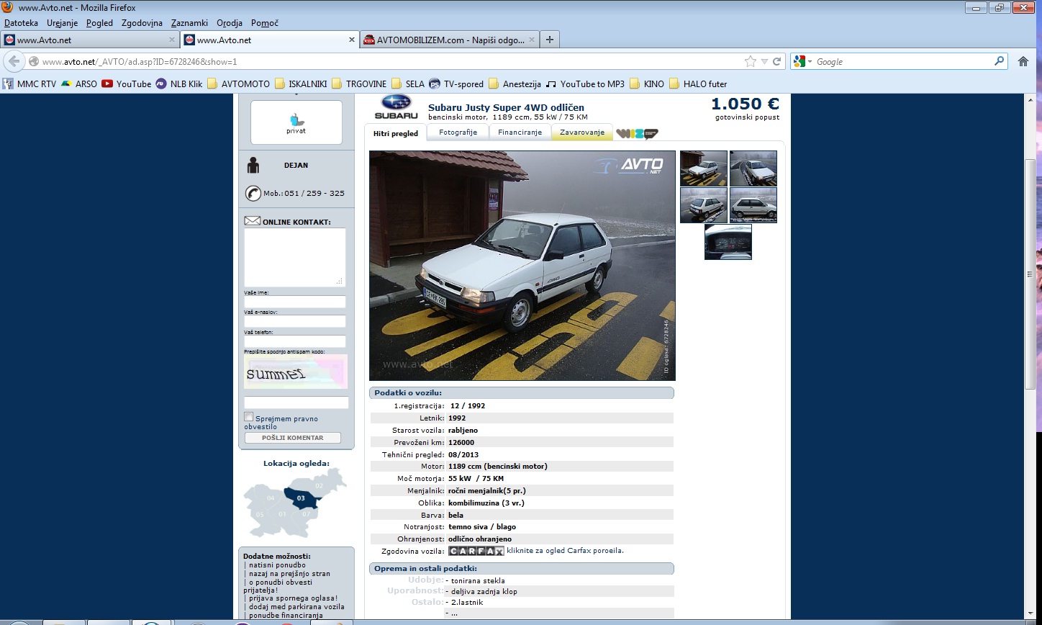The image size is (1042, 625).
Task: Open the dashboard gauge thumbnail photo
Action: pos(728,242)
